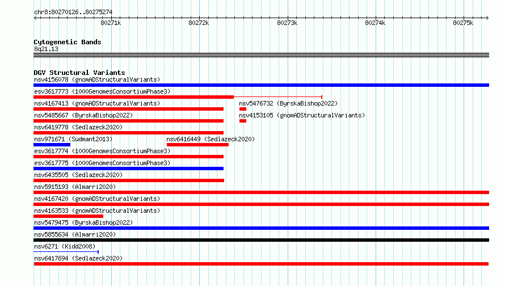Click nsv6271 Kidd2008 label
This screenshot has width=505, height=286.
65,246
